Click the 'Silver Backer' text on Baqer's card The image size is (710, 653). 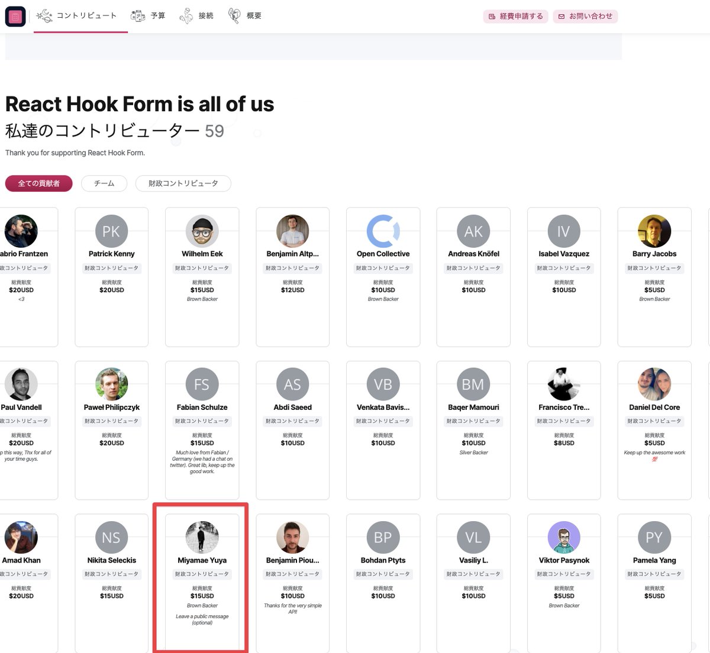[473, 452]
